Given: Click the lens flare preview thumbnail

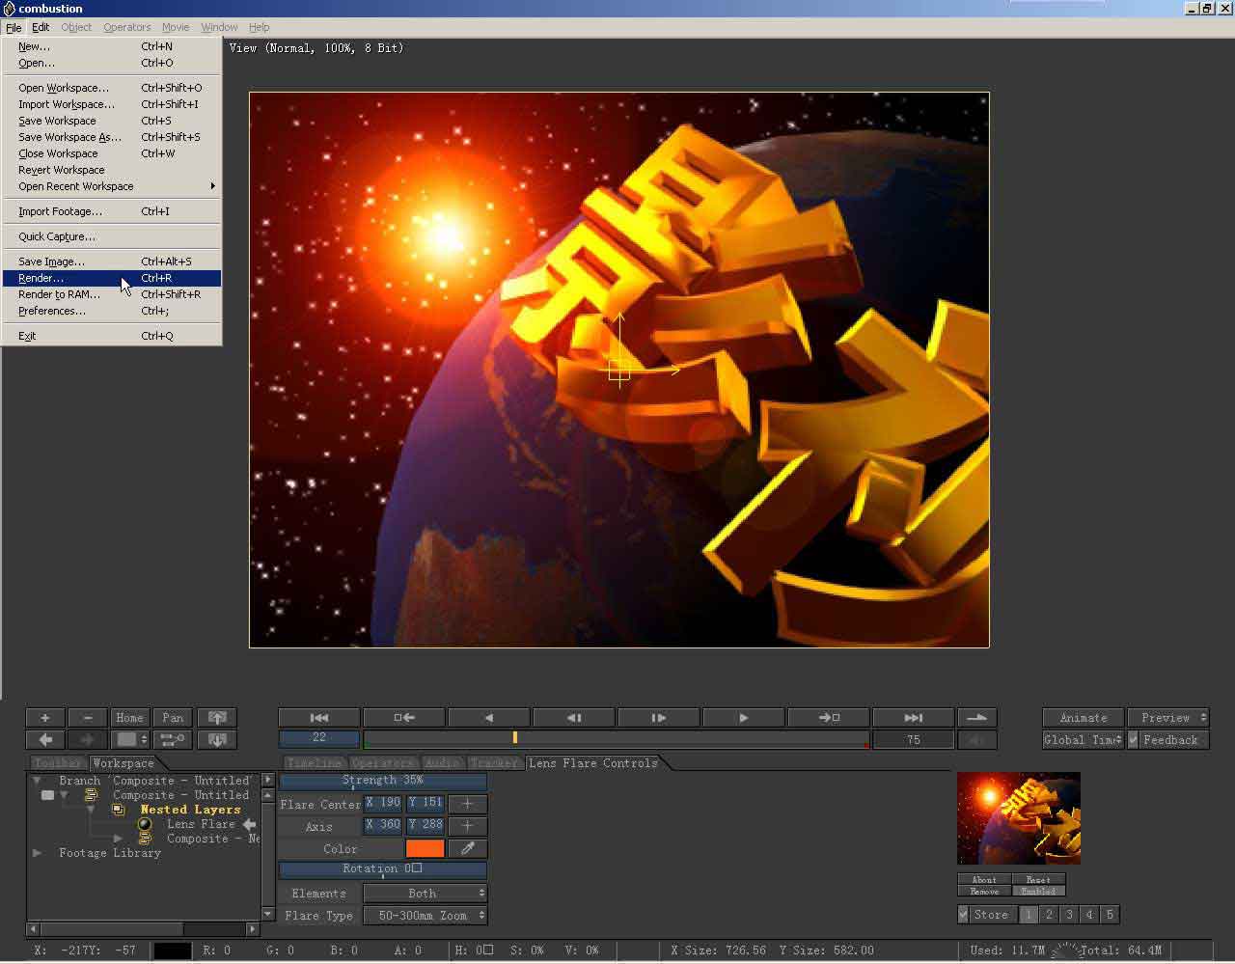Looking at the screenshot, I should tap(1018, 818).
